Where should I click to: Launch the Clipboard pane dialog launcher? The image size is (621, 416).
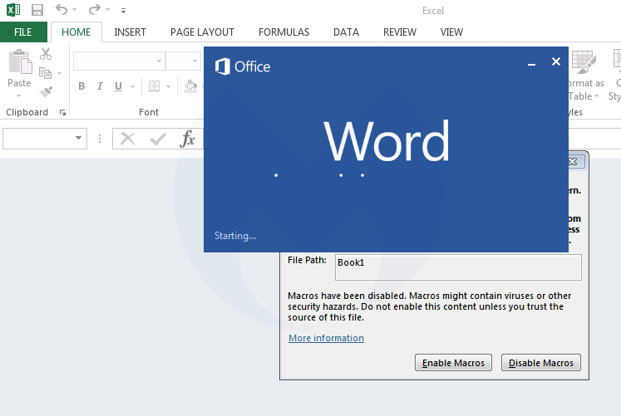pos(62,113)
